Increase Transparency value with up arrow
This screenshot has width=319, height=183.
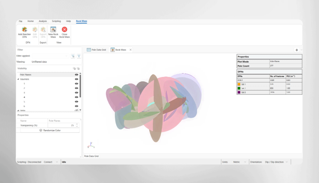click(x=77, y=124)
